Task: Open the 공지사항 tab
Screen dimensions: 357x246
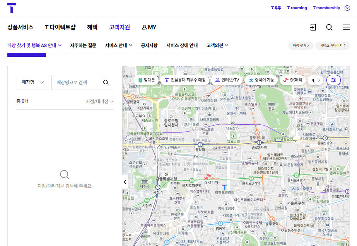Action: tap(149, 46)
